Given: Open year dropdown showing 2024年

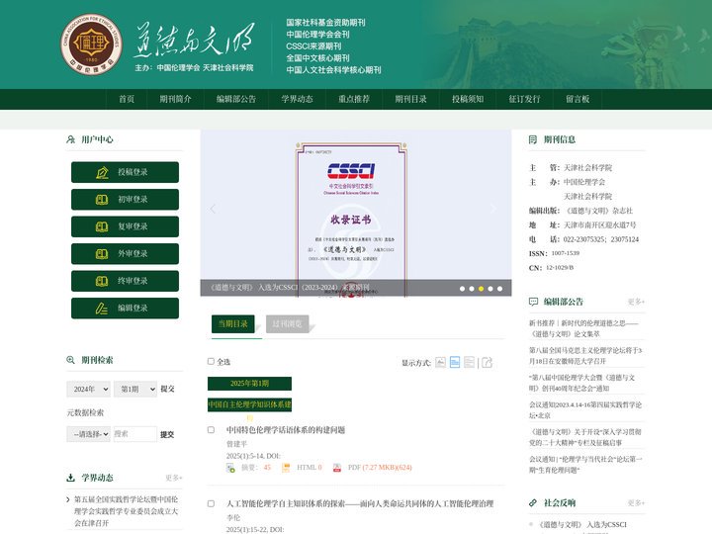Looking at the screenshot, I should (89, 390).
